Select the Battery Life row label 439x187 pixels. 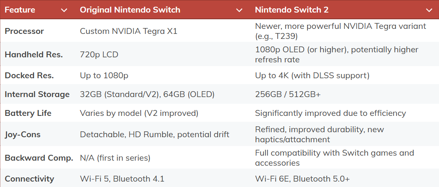click(28, 113)
